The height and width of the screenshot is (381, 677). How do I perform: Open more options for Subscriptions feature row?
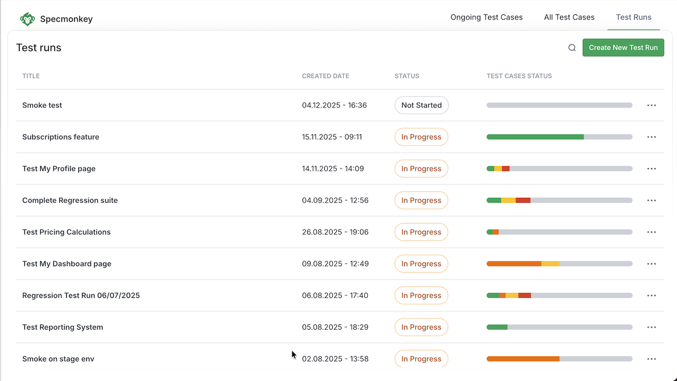pyautogui.click(x=652, y=137)
